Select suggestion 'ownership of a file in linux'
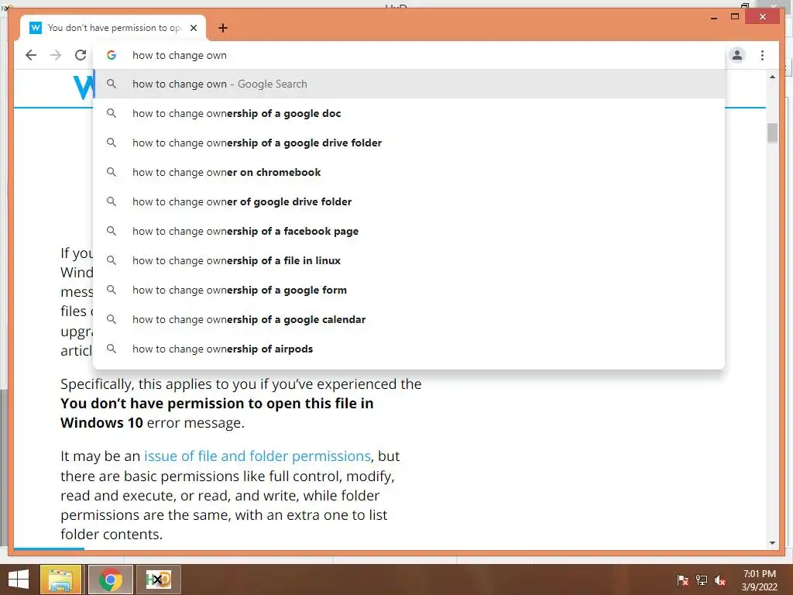793x595 pixels. tap(409, 260)
